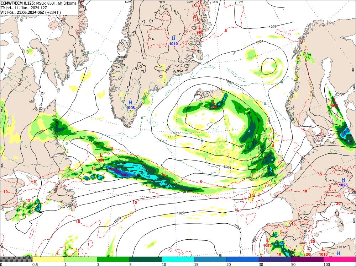Click the '30' legend scale value
Viewport: 356px width, 267px height.
point(261,265)
